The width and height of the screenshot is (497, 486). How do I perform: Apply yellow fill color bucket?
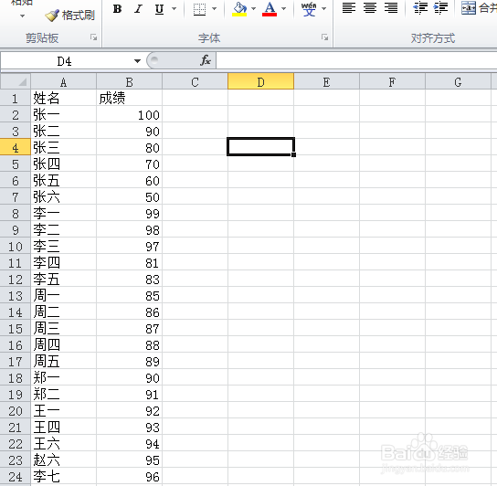point(239,9)
